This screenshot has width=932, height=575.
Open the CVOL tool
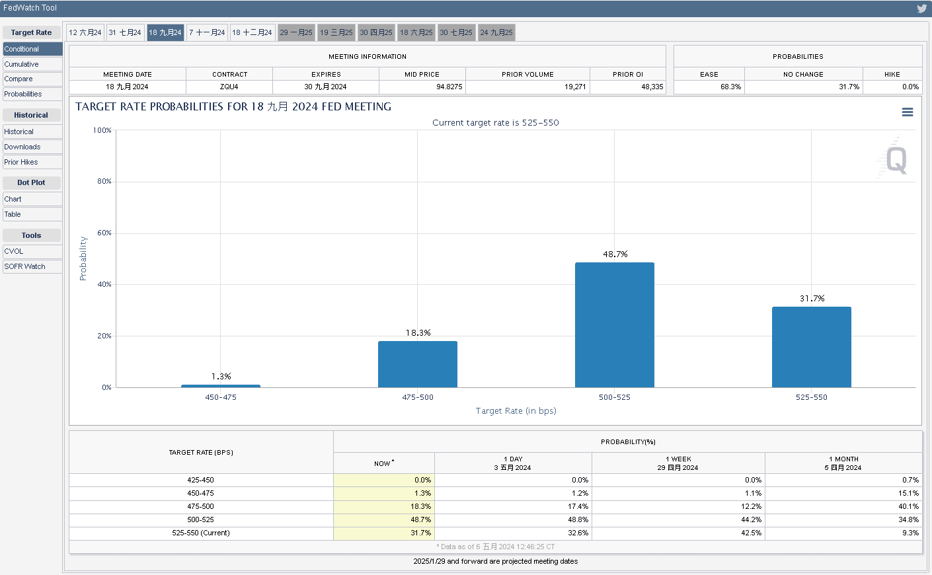pos(32,251)
